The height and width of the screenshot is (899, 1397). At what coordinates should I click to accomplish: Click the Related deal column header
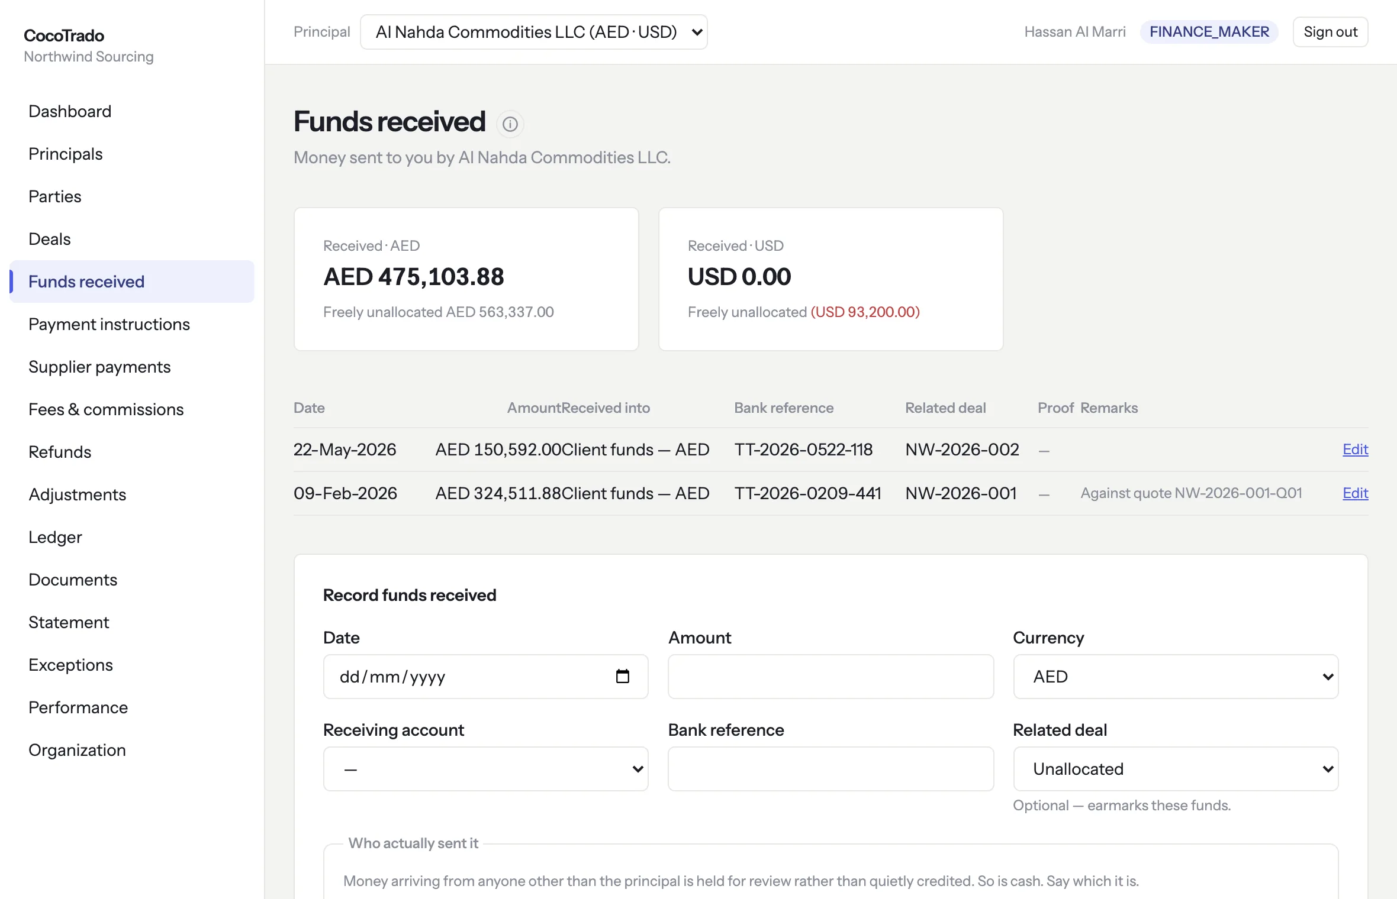(945, 408)
